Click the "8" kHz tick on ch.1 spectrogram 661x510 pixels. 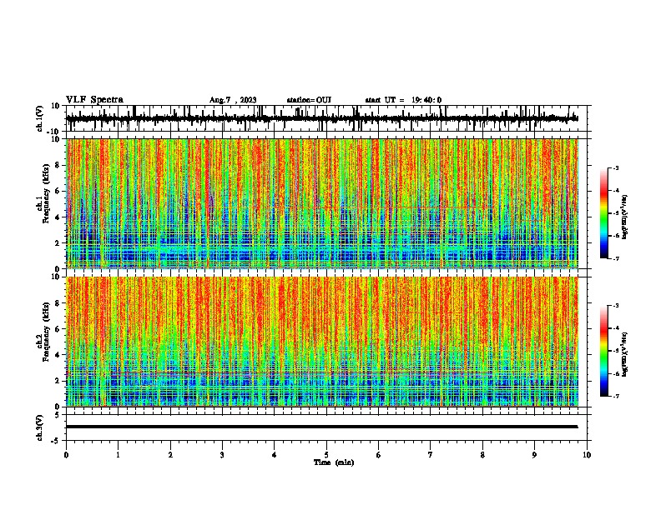(58, 165)
